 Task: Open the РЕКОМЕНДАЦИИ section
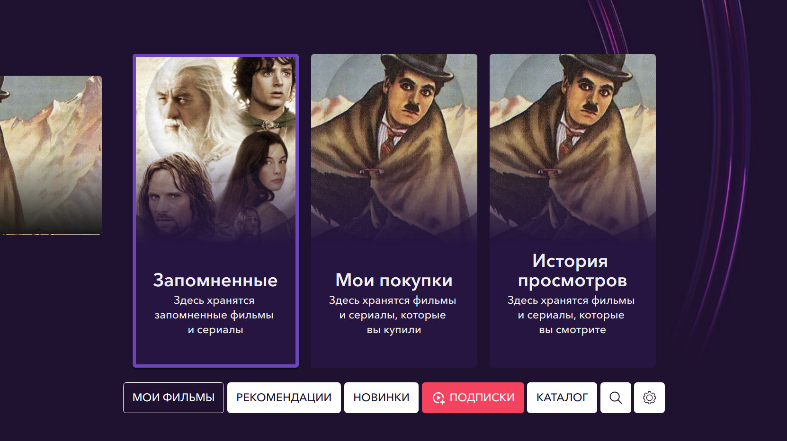[284, 397]
